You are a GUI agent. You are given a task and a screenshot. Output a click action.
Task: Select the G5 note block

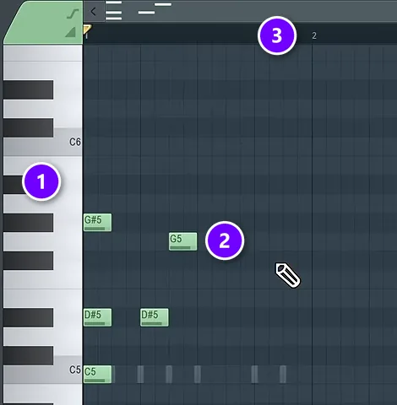[x=183, y=241]
